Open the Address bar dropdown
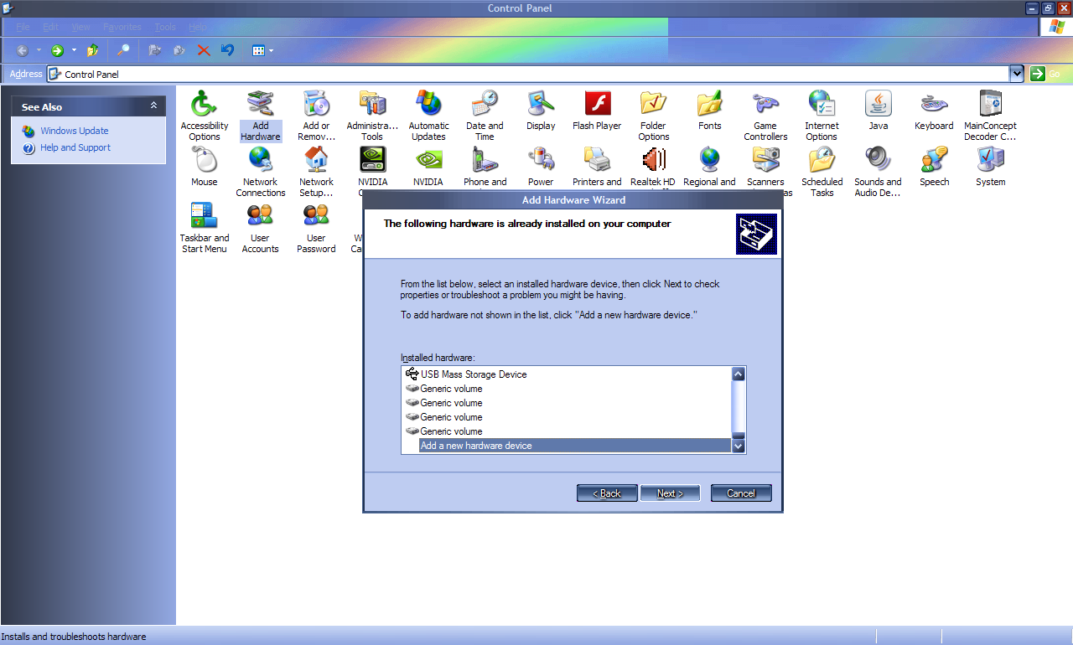This screenshot has width=1073, height=645. [1016, 74]
